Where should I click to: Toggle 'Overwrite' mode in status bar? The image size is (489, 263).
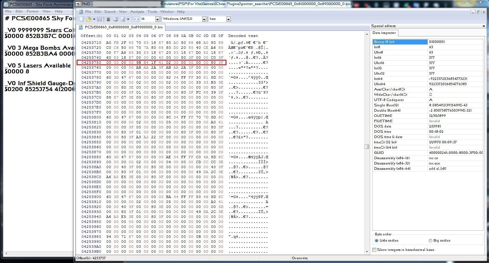tap(300, 258)
